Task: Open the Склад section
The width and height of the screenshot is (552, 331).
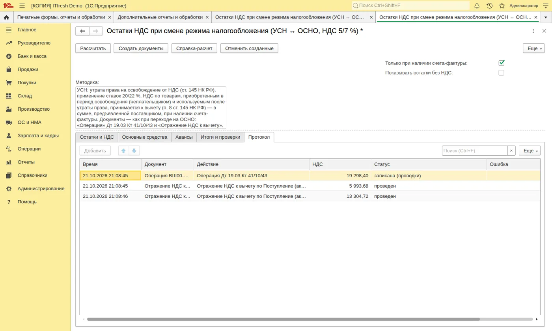Action: pos(25,96)
